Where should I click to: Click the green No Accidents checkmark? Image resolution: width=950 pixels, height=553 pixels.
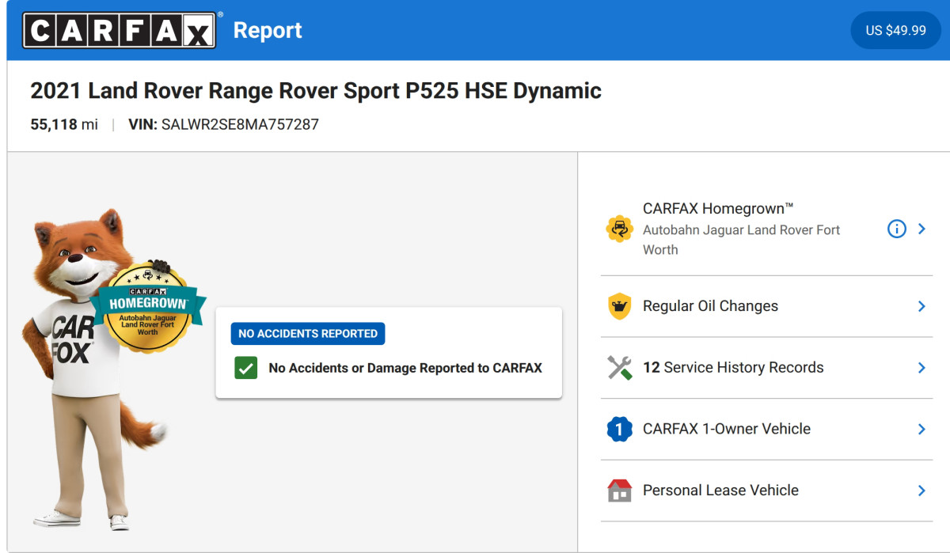[245, 368]
